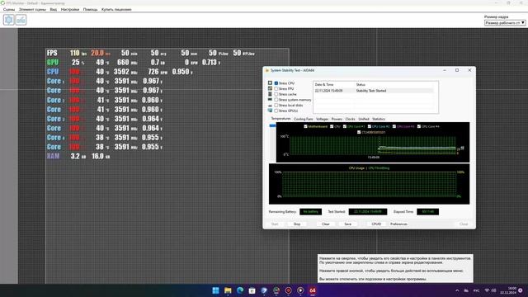Open the Помощь menu

coord(90,9)
